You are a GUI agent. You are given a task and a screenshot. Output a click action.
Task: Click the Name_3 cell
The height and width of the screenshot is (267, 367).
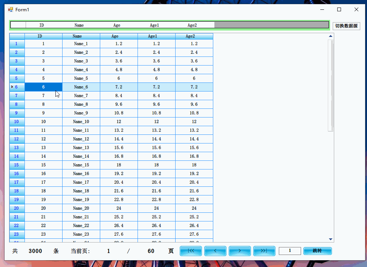click(x=81, y=61)
